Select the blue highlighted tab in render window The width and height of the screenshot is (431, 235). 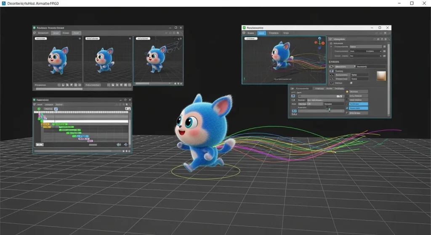click(x=261, y=33)
